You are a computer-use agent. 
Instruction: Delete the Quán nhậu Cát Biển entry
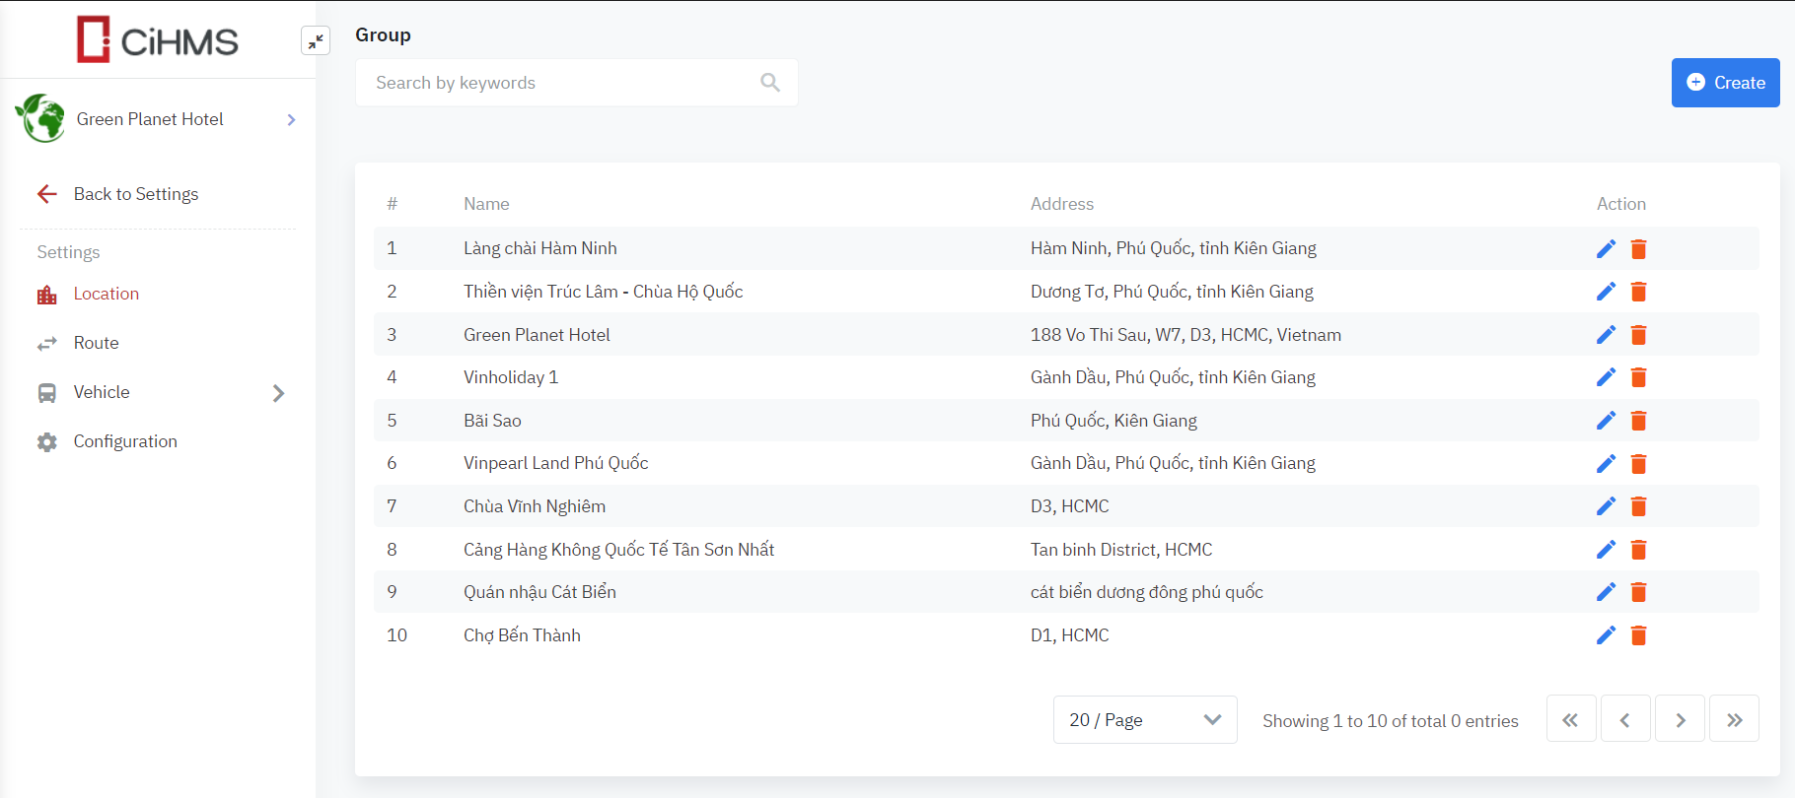[1638, 592]
